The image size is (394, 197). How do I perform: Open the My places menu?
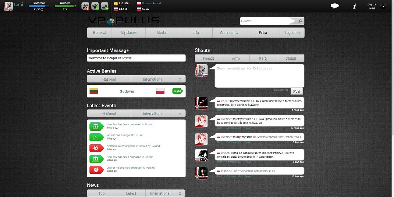pyautogui.click(x=128, y=32)
